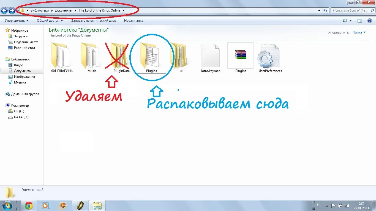Select the Документы library
The width and height of the screenshot is (376, 211).
(x=22, y=71)
